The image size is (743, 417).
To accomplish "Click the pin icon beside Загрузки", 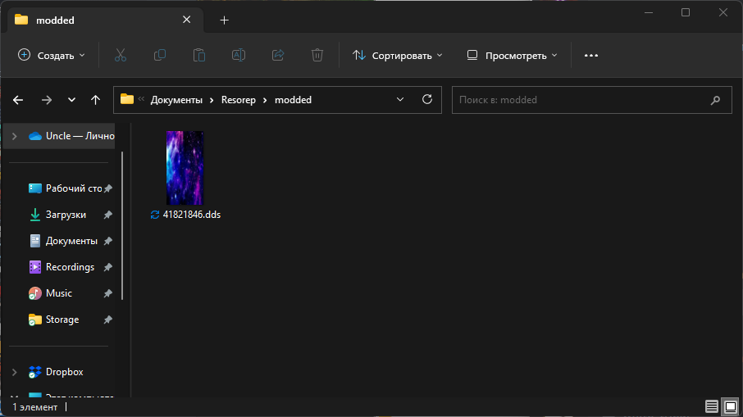I will tap(107, 215).
